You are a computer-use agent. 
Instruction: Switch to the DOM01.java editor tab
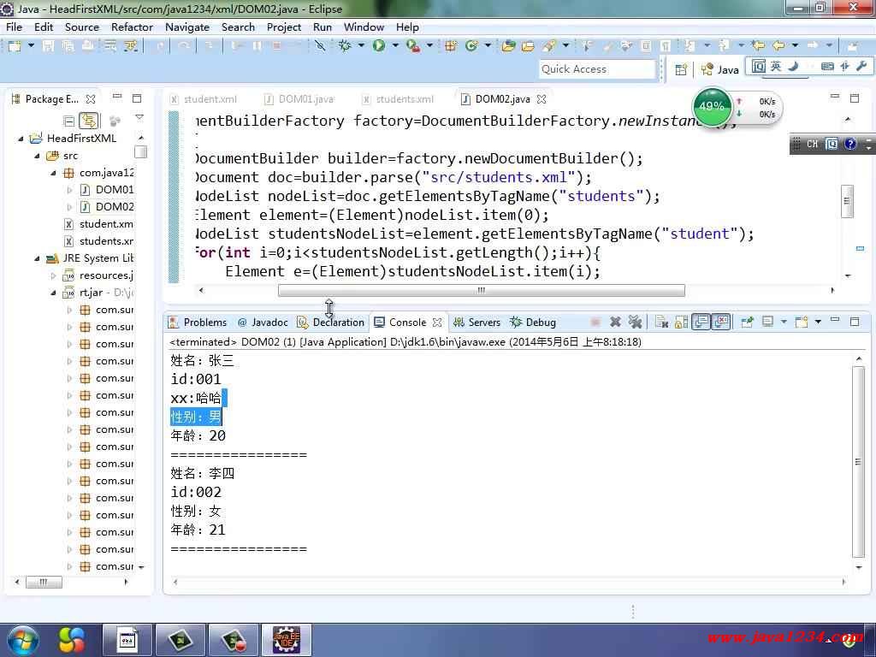tap(299, 99)
